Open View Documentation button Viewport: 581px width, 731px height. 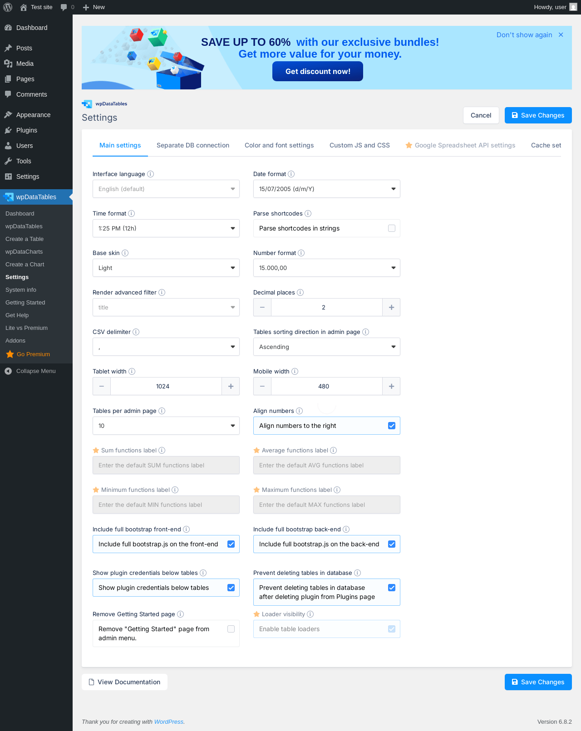click(x=124, y=682)
